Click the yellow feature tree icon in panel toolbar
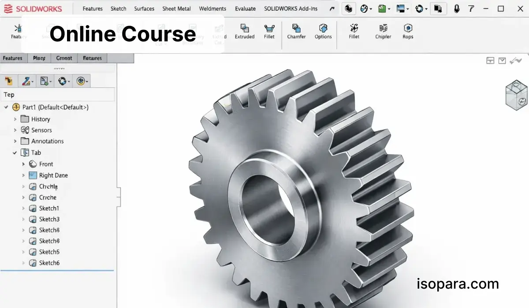 click(x=8, y=81)
